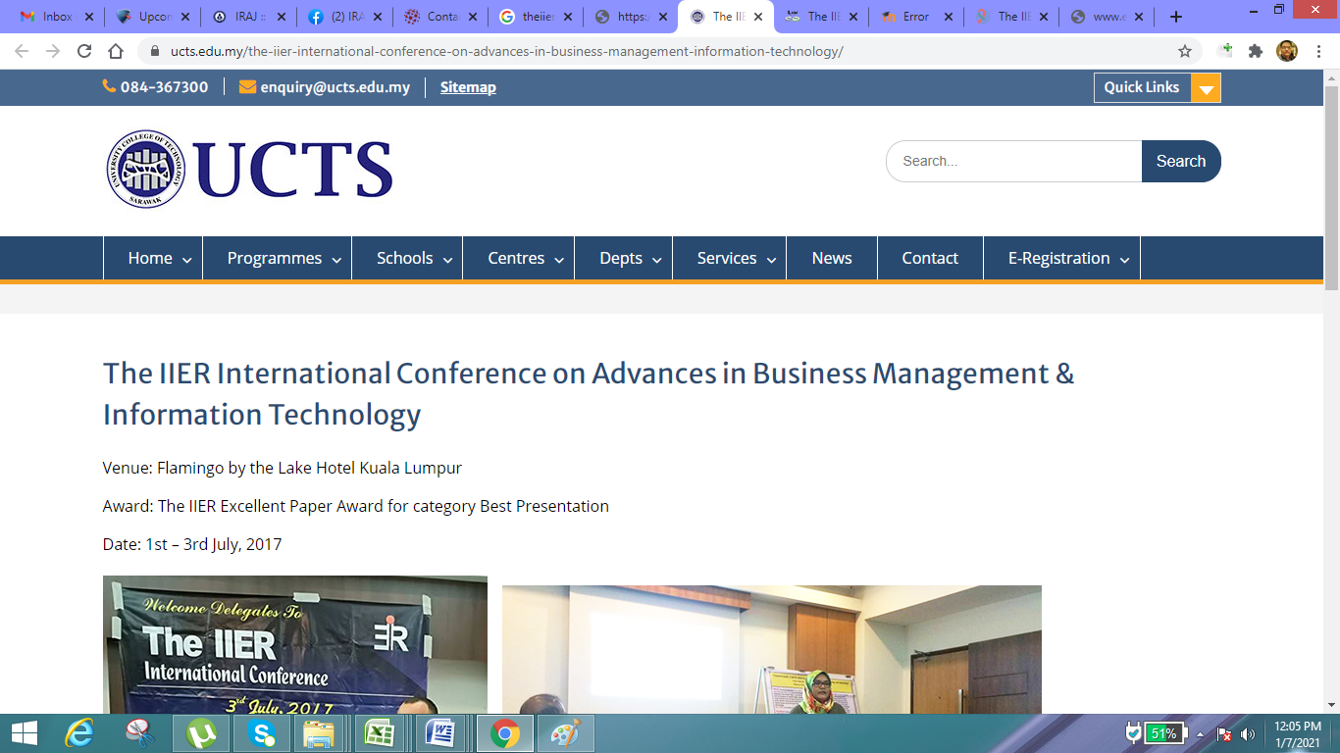This screenshot has width=1340, height=753.
Task: Click the UCTS logo
Action: coord(249,169)
